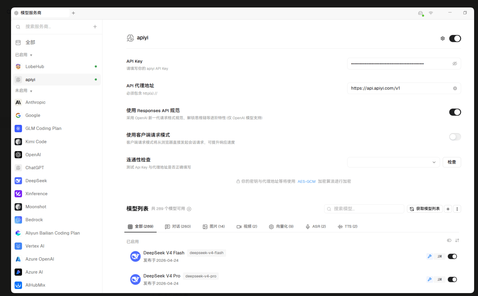
Task: Click the 搜索模型 search field
Action: (x=364, y=209)
